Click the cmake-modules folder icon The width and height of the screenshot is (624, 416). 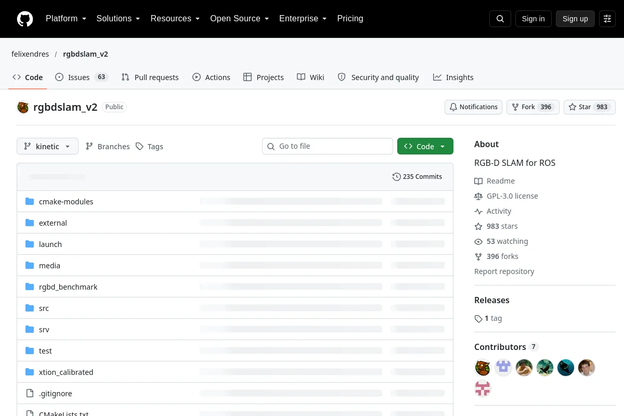pyautogui.click(x=30, y=202)
